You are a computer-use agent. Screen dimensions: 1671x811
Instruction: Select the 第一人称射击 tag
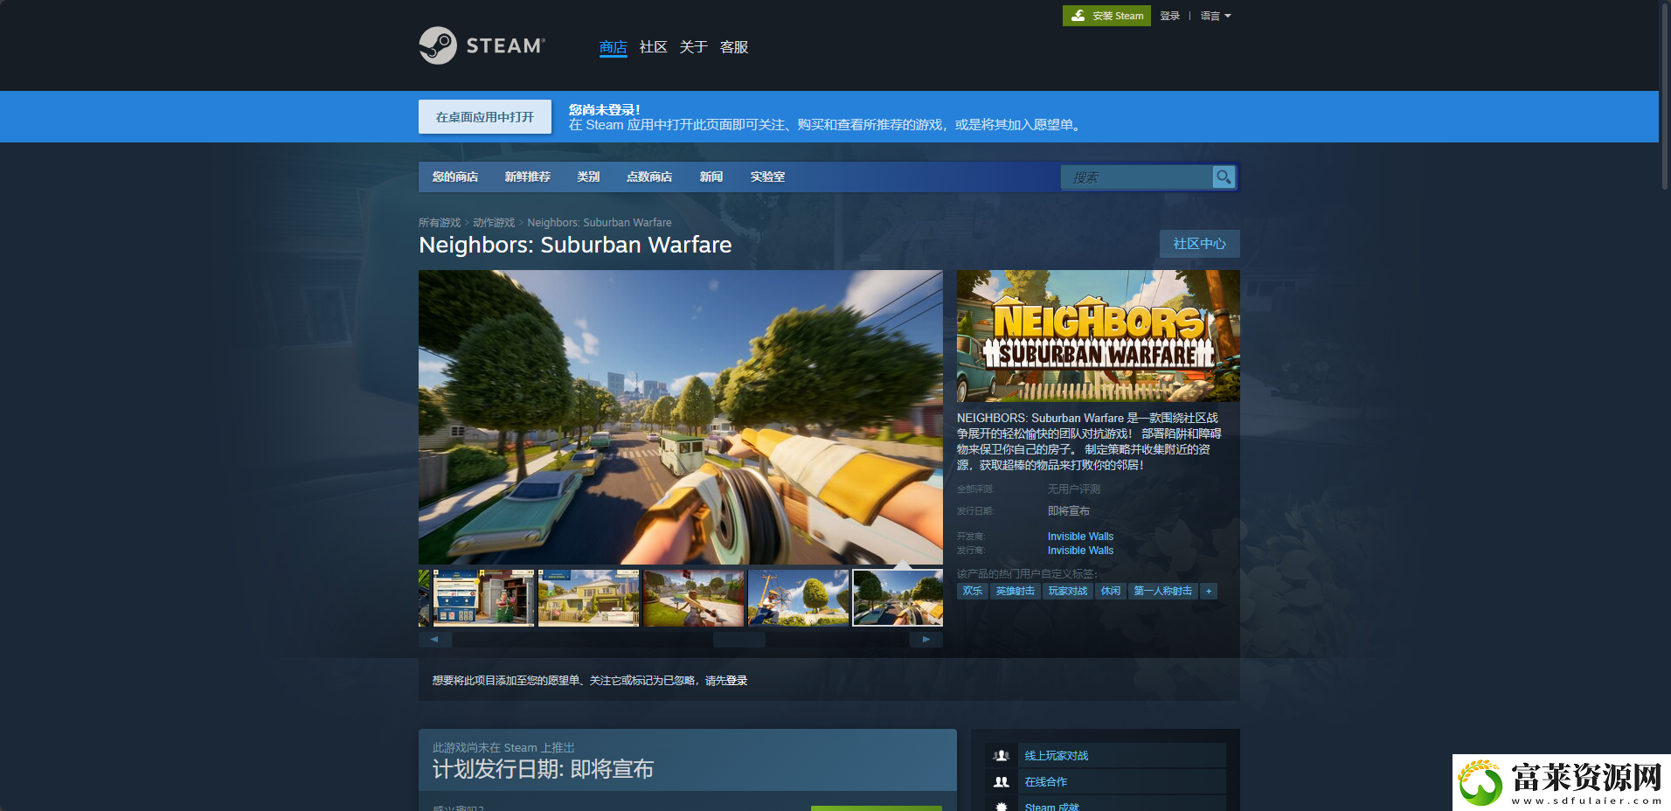(x=1163, y=592)
